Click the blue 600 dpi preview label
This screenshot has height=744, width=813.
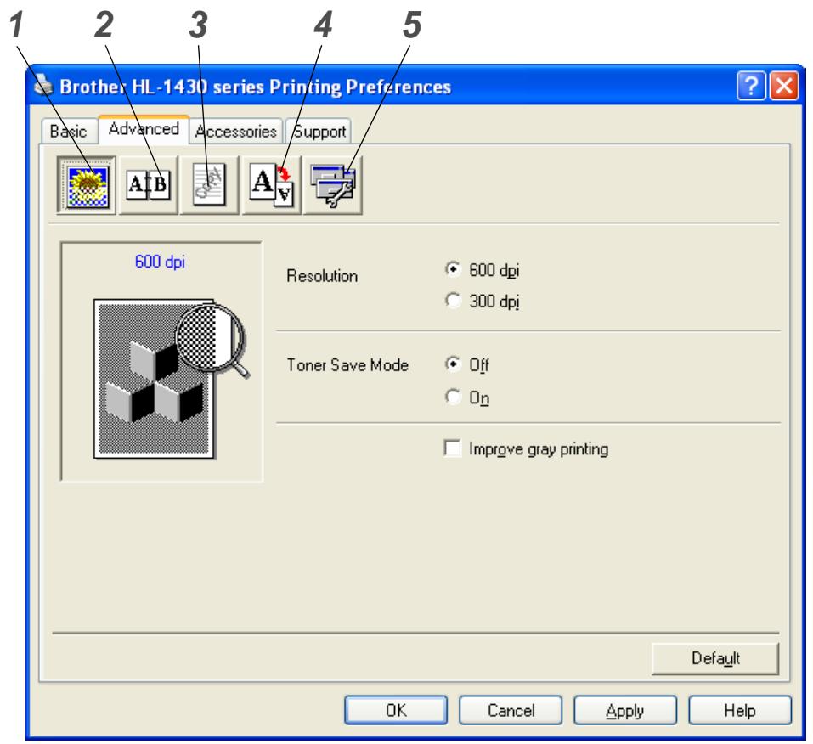(160, 262)
